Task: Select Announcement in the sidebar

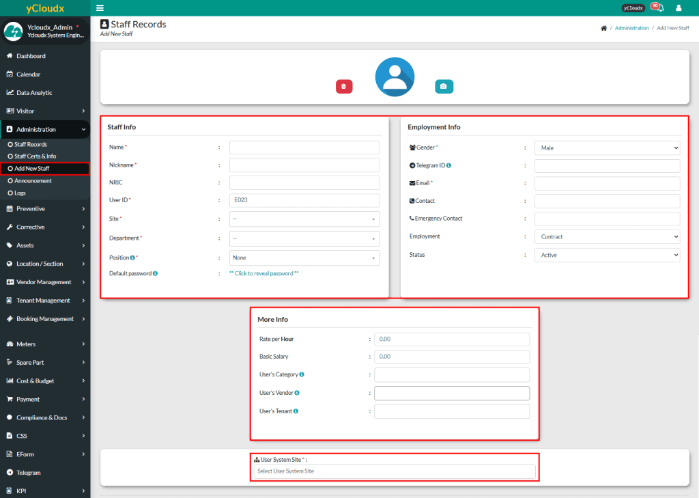Action: (x=33, y=181)
